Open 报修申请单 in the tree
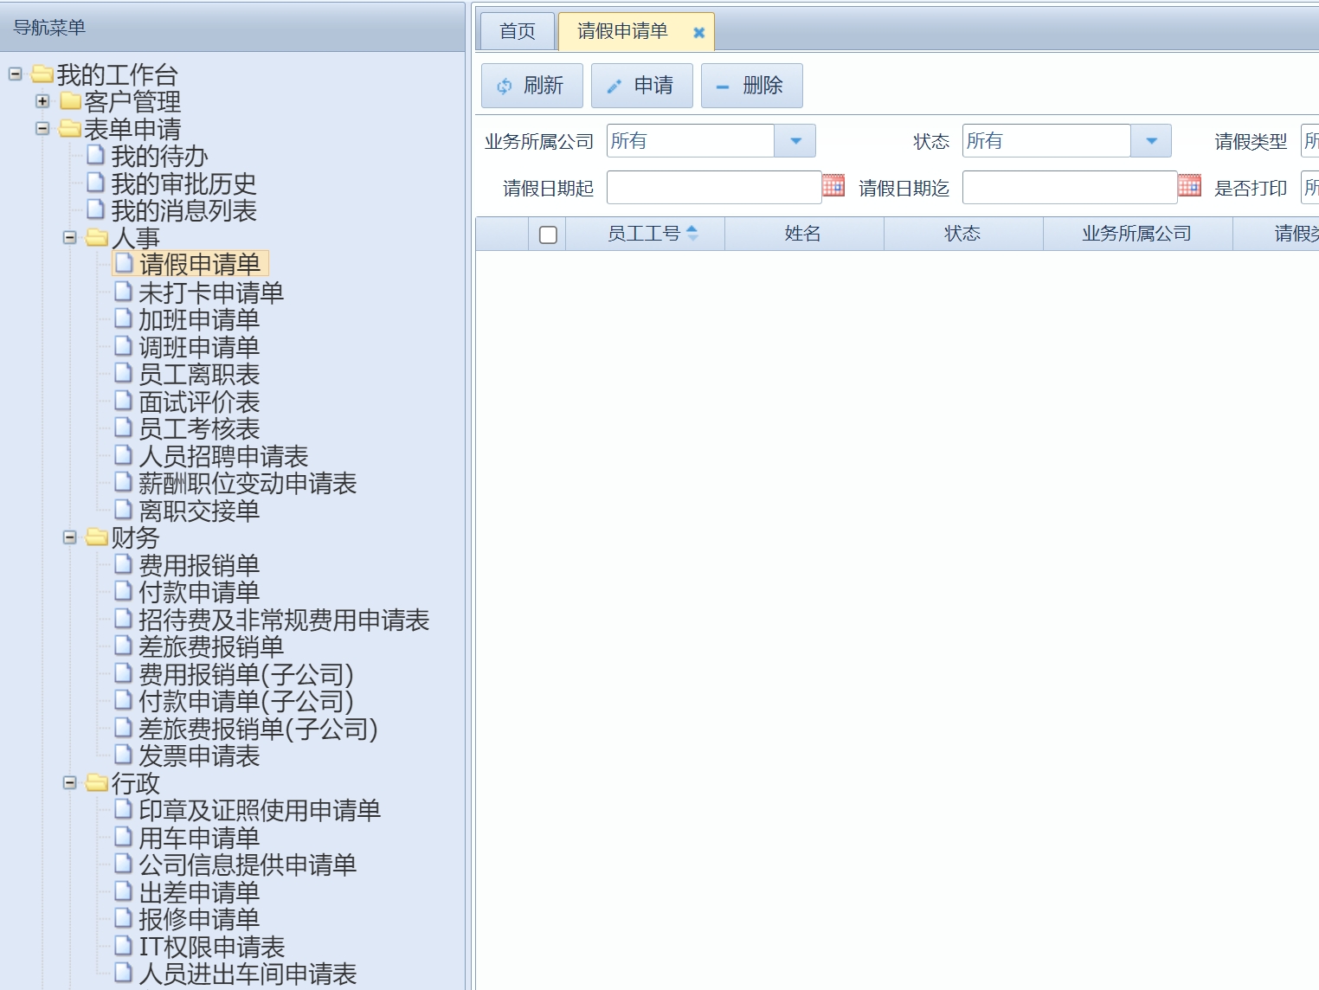 199,920
